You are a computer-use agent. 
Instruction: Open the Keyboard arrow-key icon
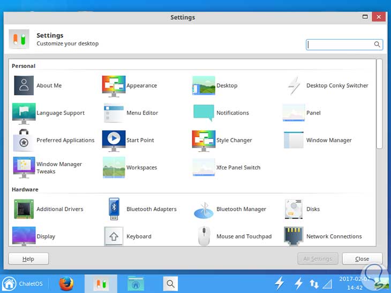coord(114,236)
